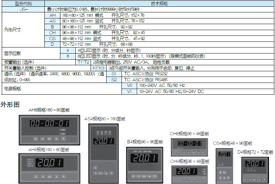Screen dimensions: 275x184
Task: Click the AH8 LED display reading 00-00-01
Action: click(x=49, y=123)
